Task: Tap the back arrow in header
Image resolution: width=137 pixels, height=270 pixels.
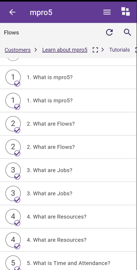Action: (12, 12)
